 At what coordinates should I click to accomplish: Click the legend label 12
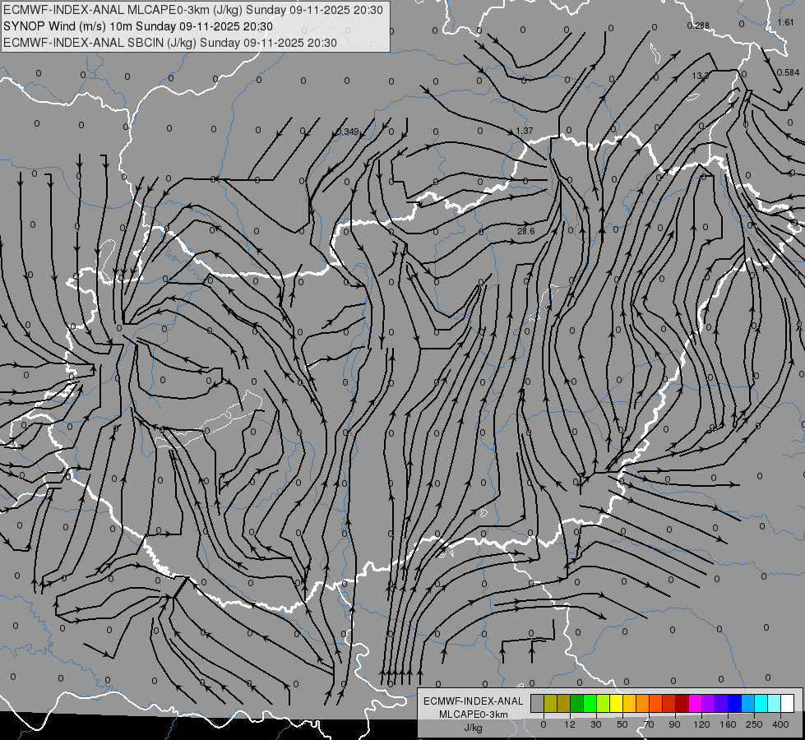point(570,724)
